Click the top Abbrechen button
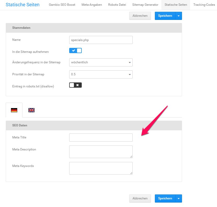This screenshot has height=207, width=217. coord(140,16)
